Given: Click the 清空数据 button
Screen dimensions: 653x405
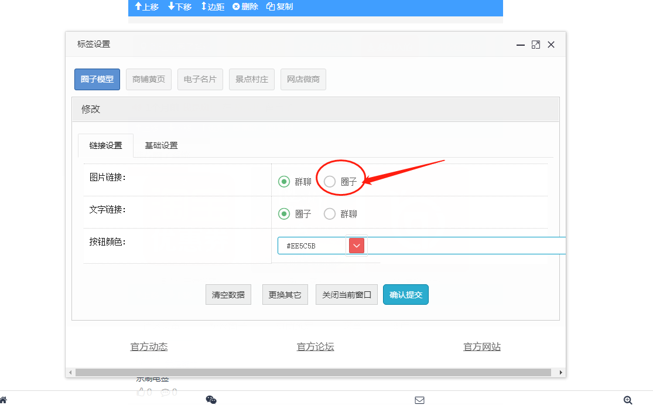Looking at the screenshot, I should coord(228,295).
